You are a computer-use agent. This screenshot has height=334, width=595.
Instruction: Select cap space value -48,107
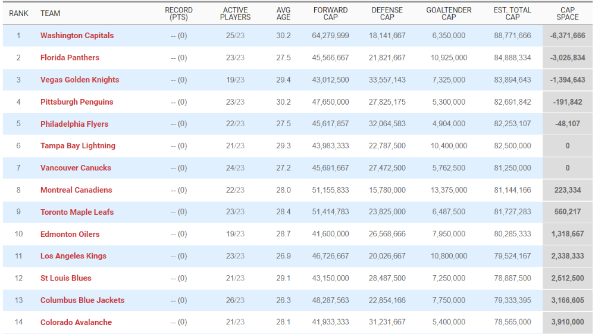(568, 124)
